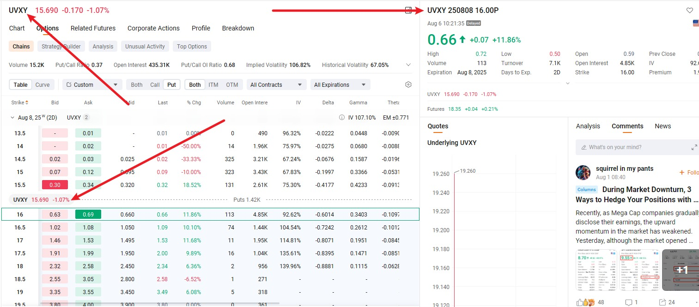Select the Comments tab
The image size is (699, 307).
click(627, 126)
